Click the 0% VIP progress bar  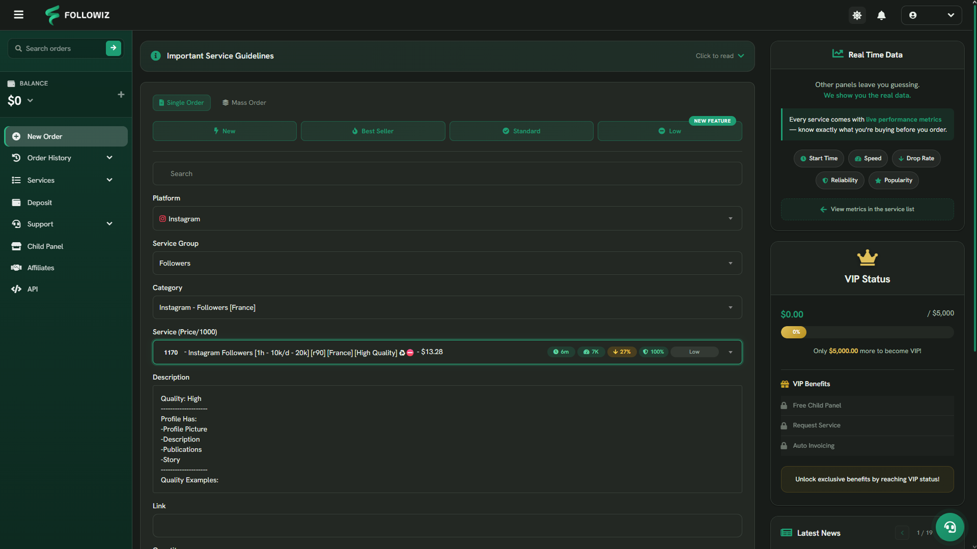(x=867, y=332)
